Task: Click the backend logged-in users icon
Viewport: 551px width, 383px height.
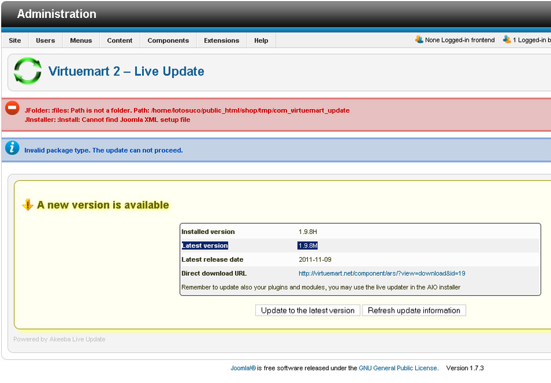Action: (x=507, y=39)
